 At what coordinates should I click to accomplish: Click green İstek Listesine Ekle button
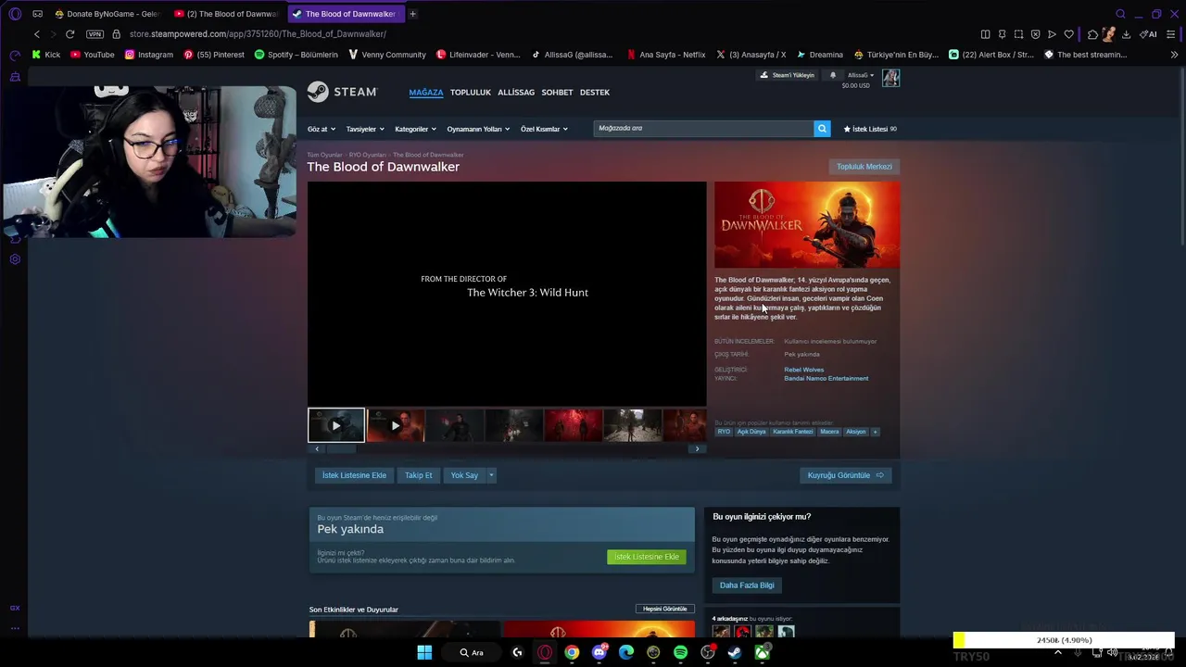pyautogui.click(x=647, y=557)
